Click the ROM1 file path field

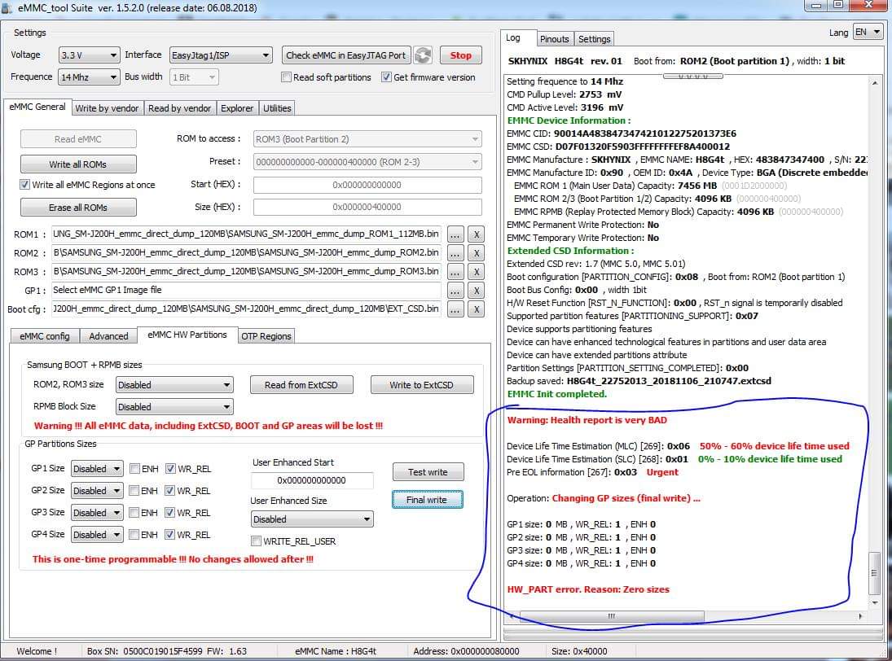pyautogui.click(x=246, y=234)
